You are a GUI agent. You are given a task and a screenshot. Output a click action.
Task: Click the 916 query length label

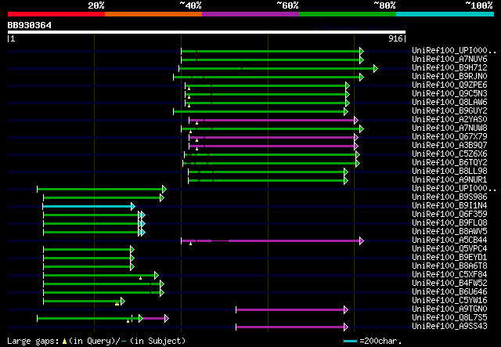pyautogui.click(x=395, y=38)
